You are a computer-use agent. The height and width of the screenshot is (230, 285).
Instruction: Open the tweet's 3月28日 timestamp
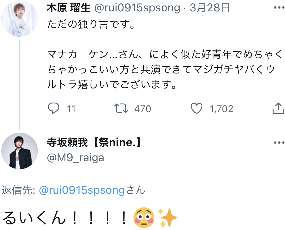coord(210,8)
